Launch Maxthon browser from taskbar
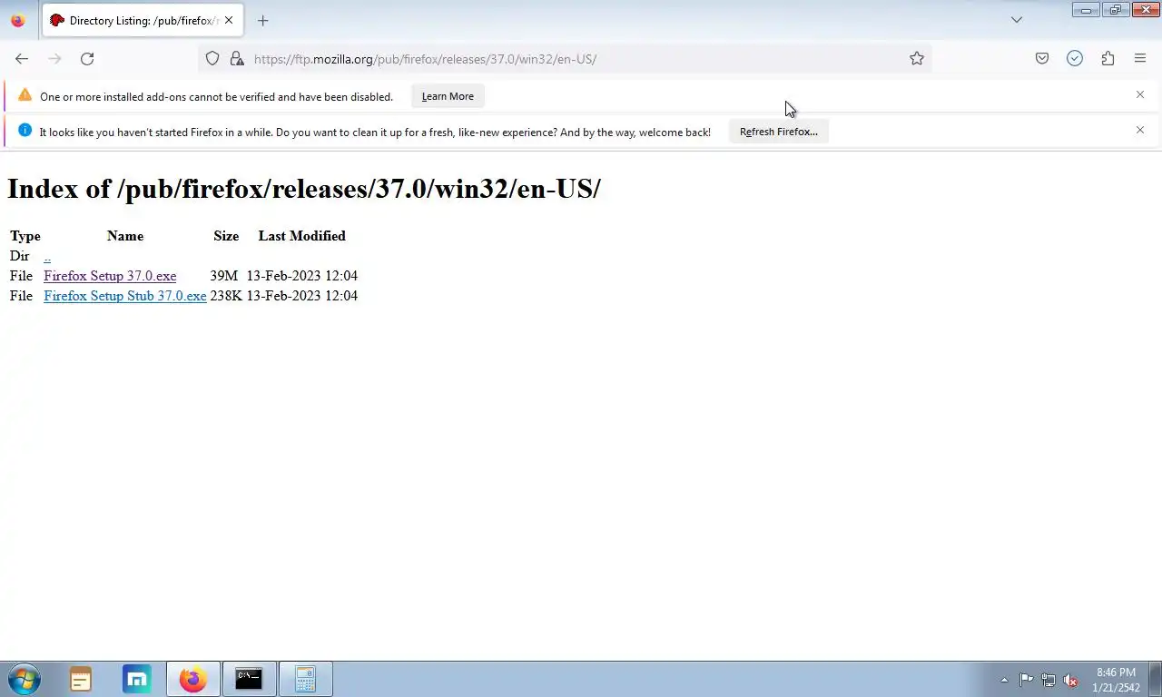The width and height of the screenshot is (1162, 697). pyautogui.click(x=137, y=679)
